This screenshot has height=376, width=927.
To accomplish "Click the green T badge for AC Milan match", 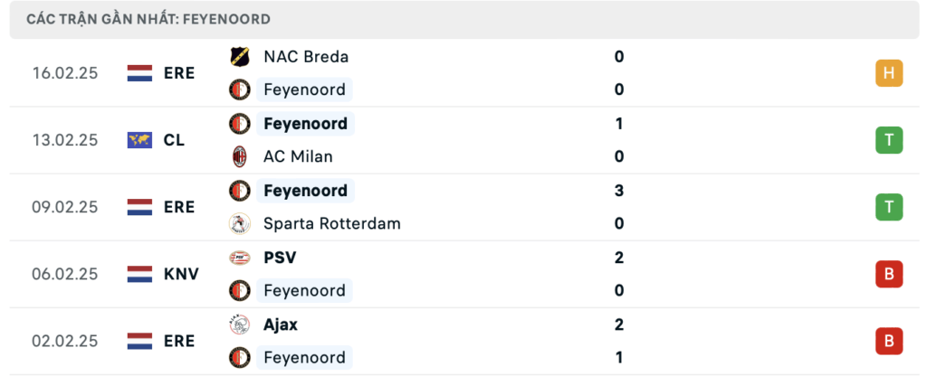I will coord(889,140).
